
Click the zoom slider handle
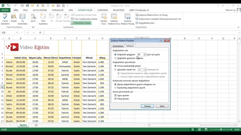pyautogui.click(x=221, y=130)
